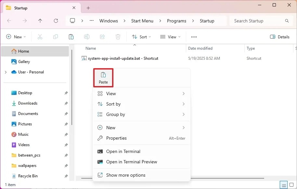Refresh the folder with the refresh icon

(56, 20)
